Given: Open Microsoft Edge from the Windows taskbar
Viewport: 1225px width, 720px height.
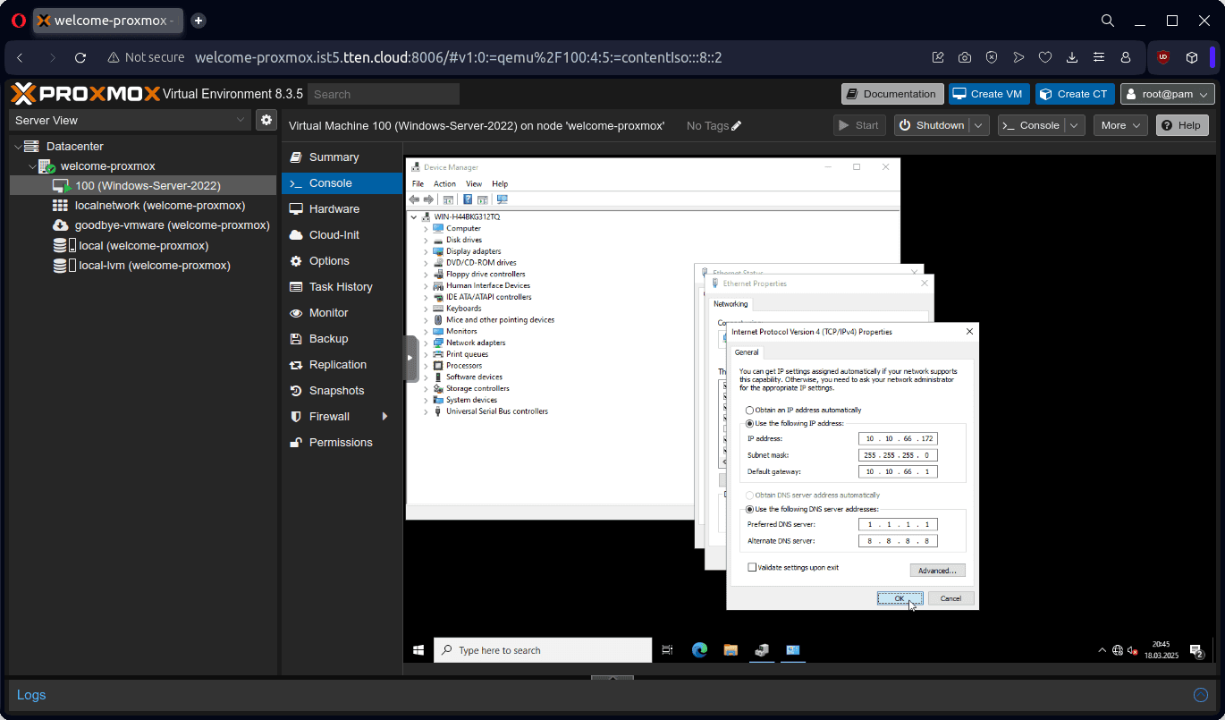Looking at the screenshot, I should (x=699, y=650).
